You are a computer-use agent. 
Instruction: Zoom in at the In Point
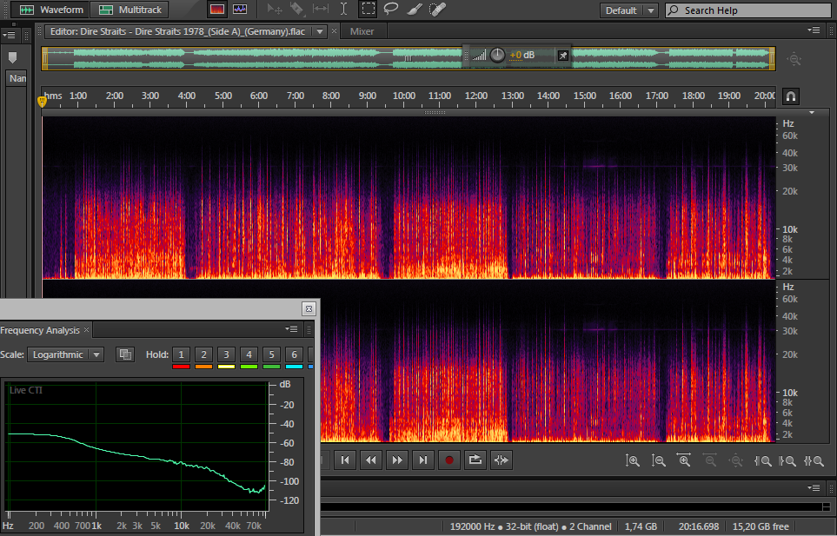[x=761, y=460]
